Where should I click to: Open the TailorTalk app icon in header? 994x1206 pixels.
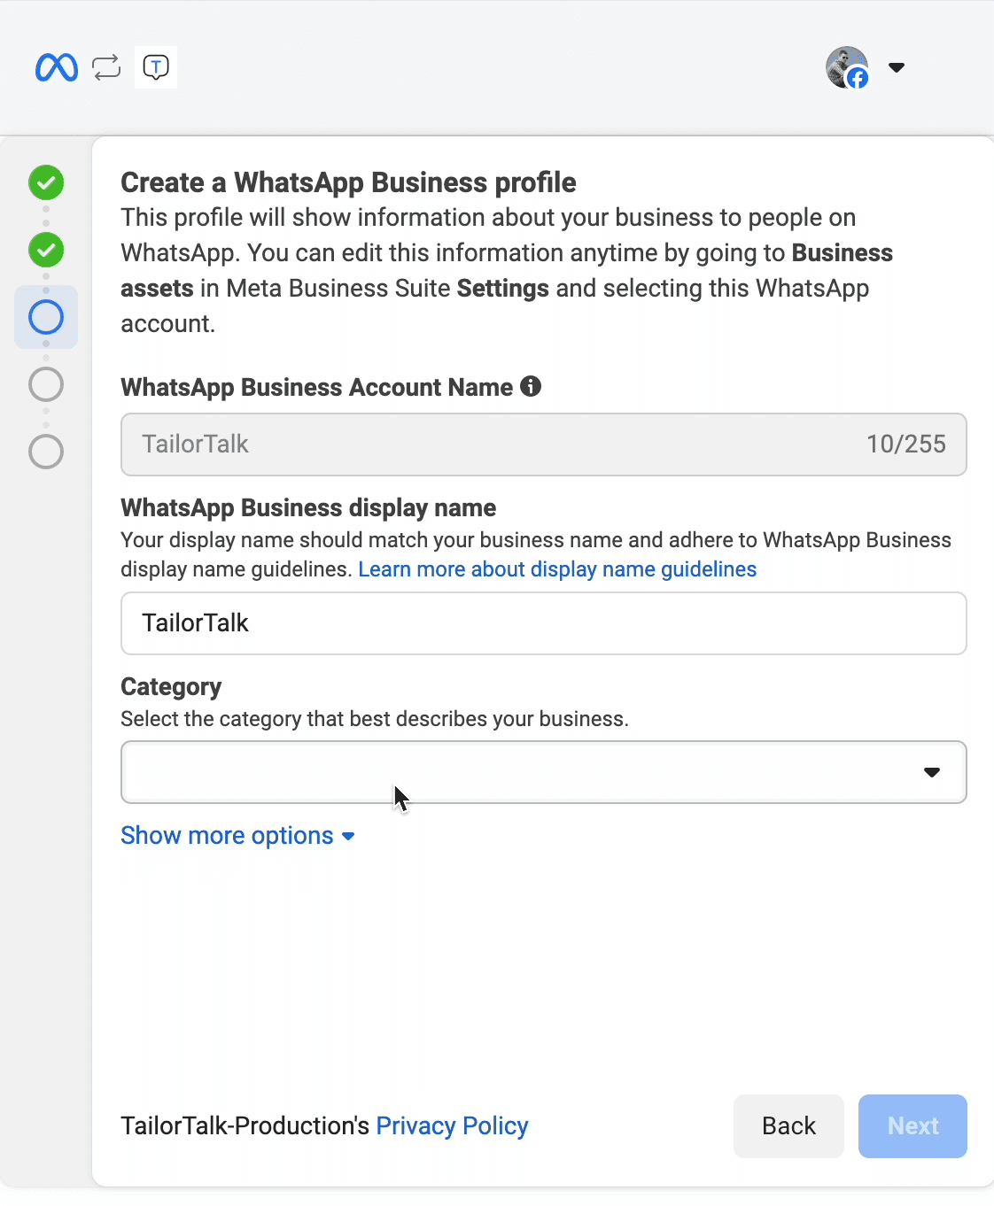(156, 67)
